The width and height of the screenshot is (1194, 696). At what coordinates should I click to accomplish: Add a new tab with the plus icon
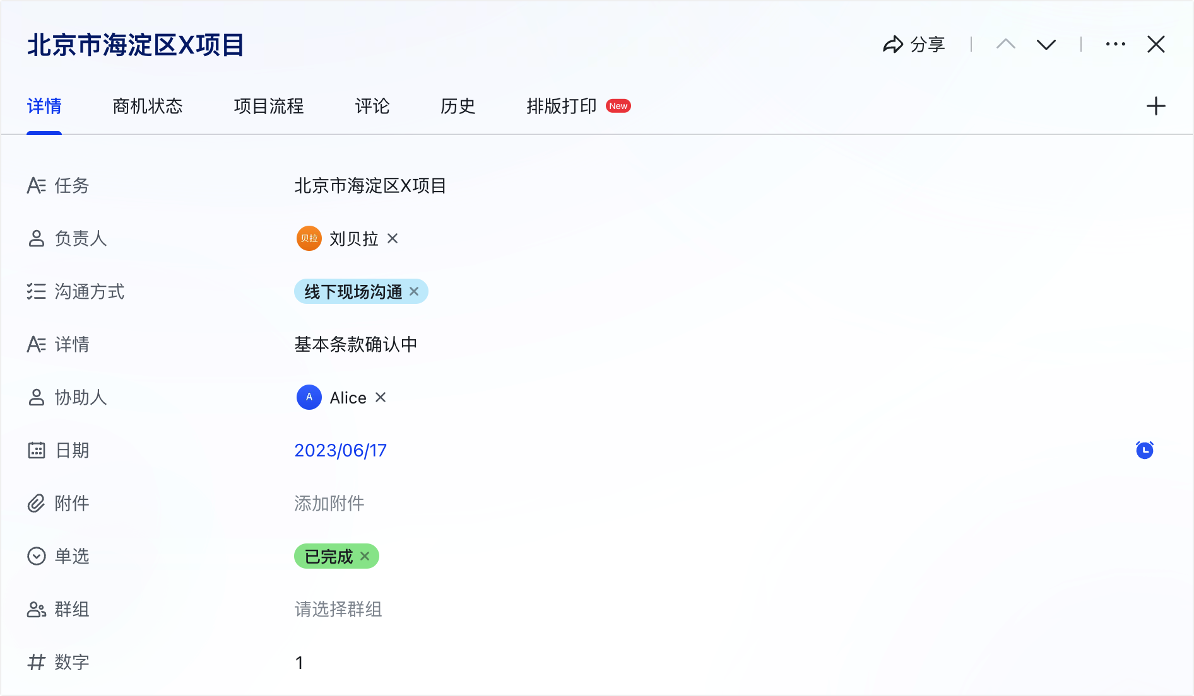point(1156,106)
